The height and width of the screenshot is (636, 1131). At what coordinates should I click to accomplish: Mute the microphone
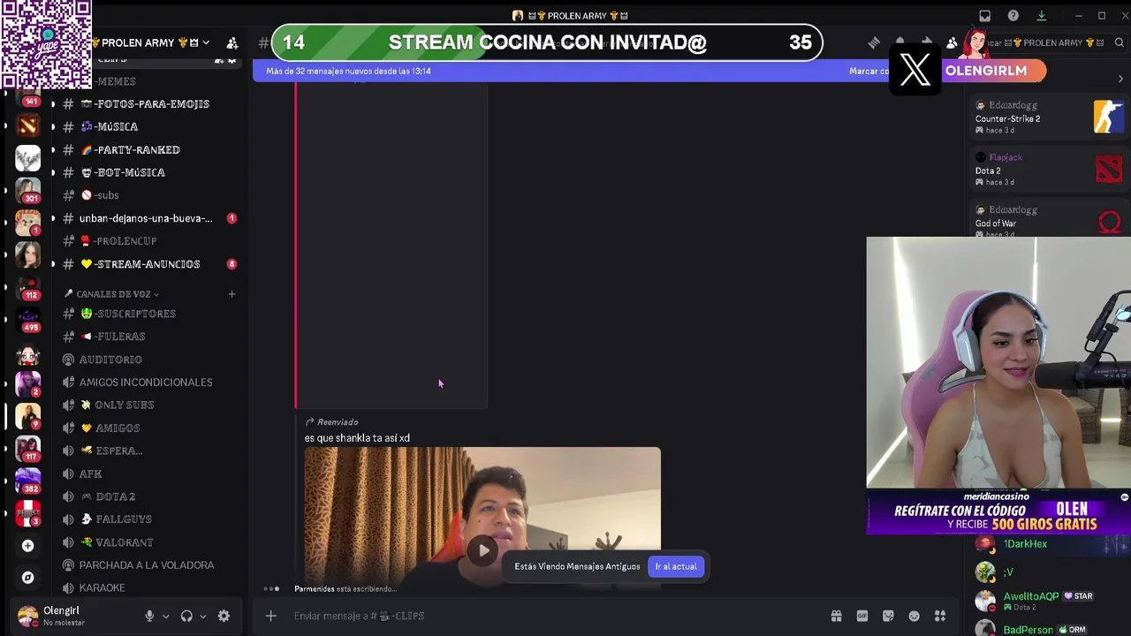coord(149,616)
